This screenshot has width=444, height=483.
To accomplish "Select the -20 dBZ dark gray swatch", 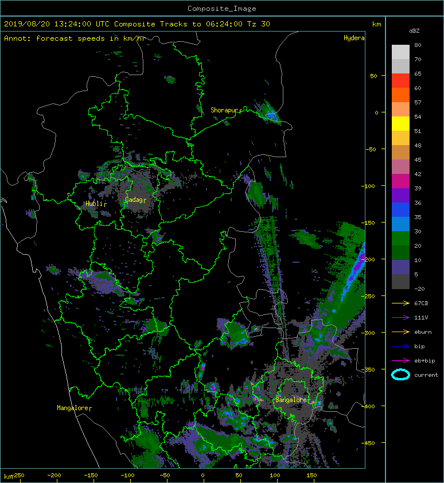I will [400, 282].
